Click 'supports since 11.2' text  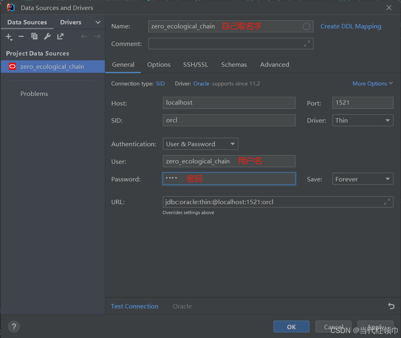pos(236,84)
